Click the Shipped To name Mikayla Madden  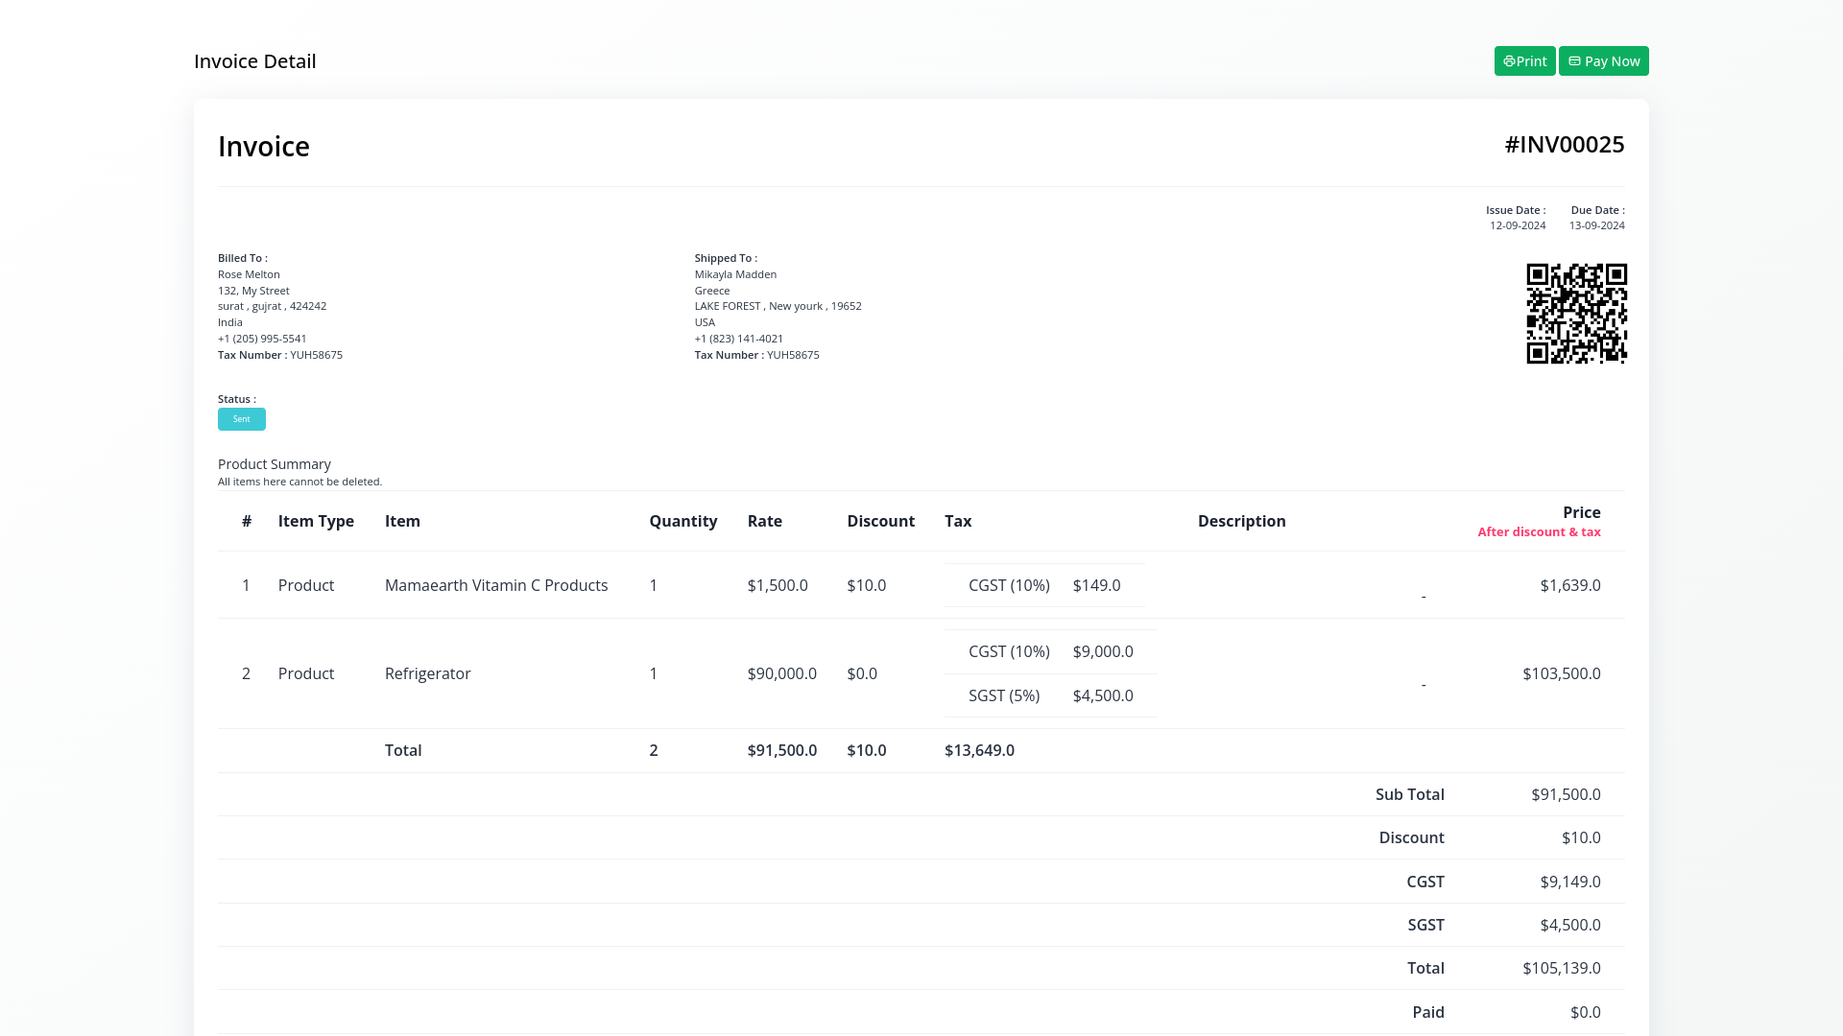click(735, 274)
